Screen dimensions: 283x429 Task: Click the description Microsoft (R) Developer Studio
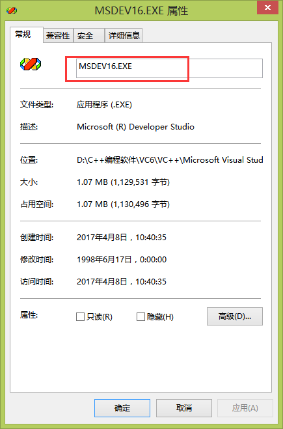coord(135,127)
